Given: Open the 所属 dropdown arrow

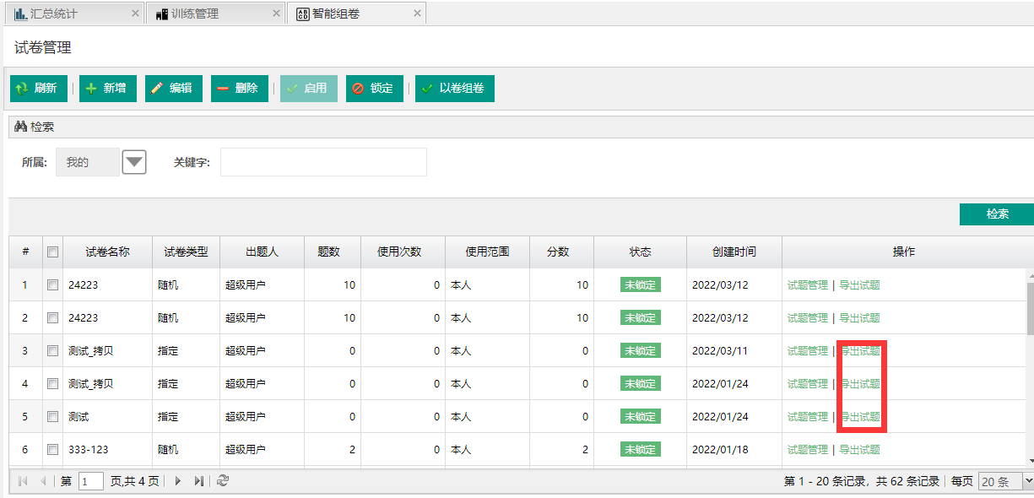Looking at the screenshot, I should click(134, 162).
